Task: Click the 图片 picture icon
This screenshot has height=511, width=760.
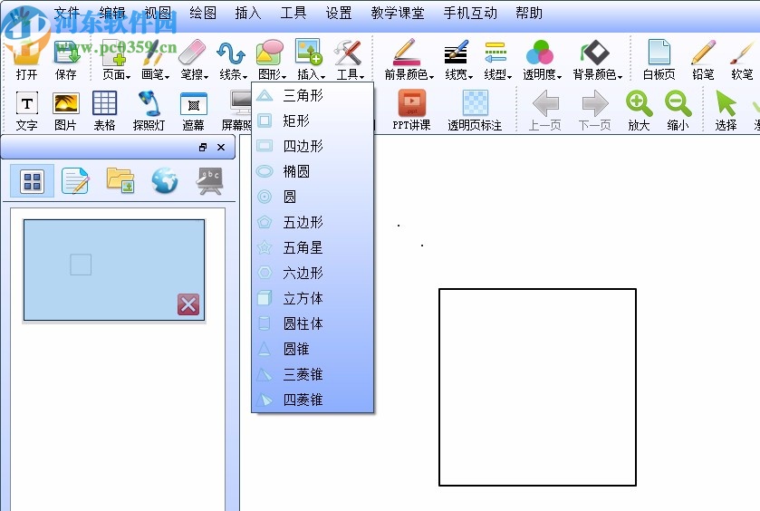Action: point(65,111)
